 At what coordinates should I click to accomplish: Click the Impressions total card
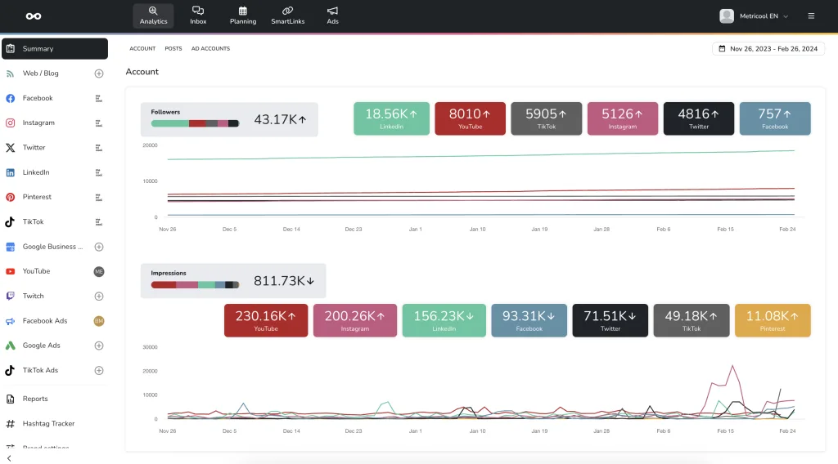click(x=233, y=280)
